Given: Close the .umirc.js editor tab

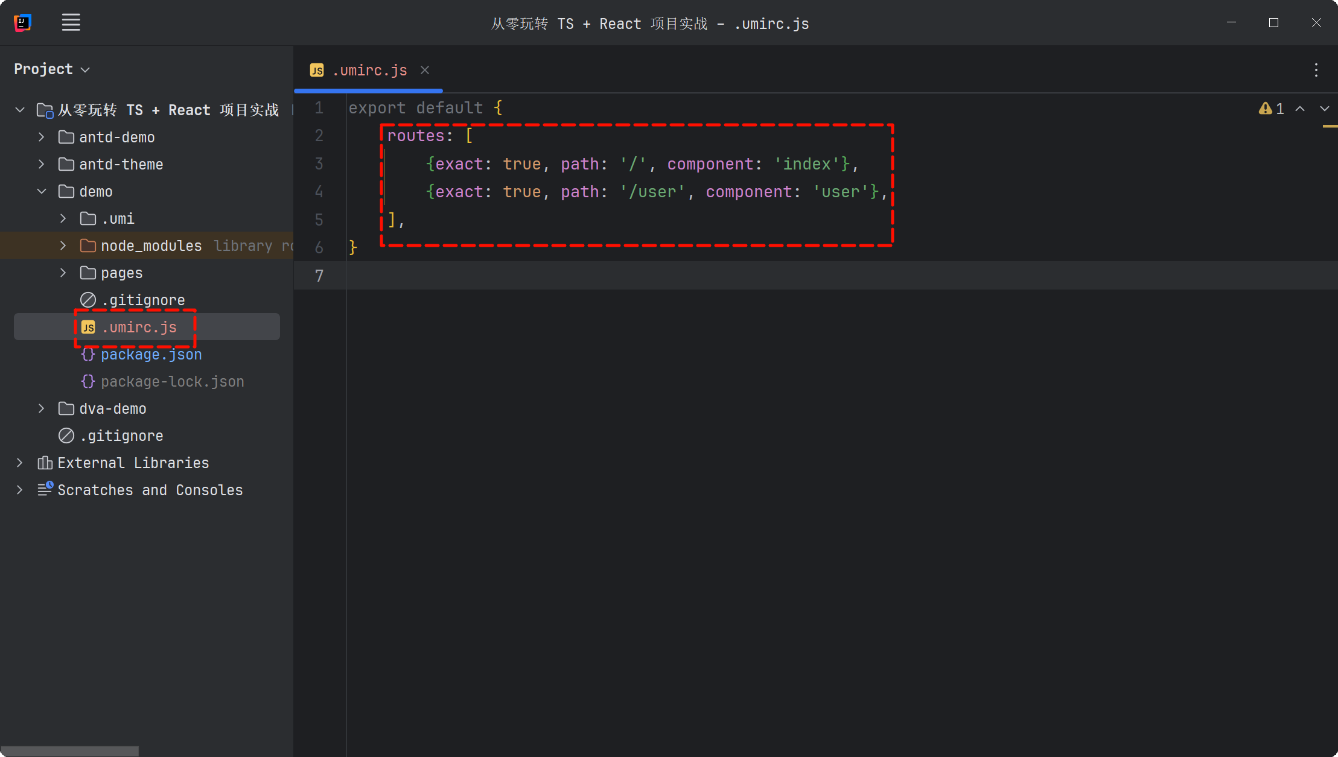Looking at the screenshot, I should (x=425, y=70).
